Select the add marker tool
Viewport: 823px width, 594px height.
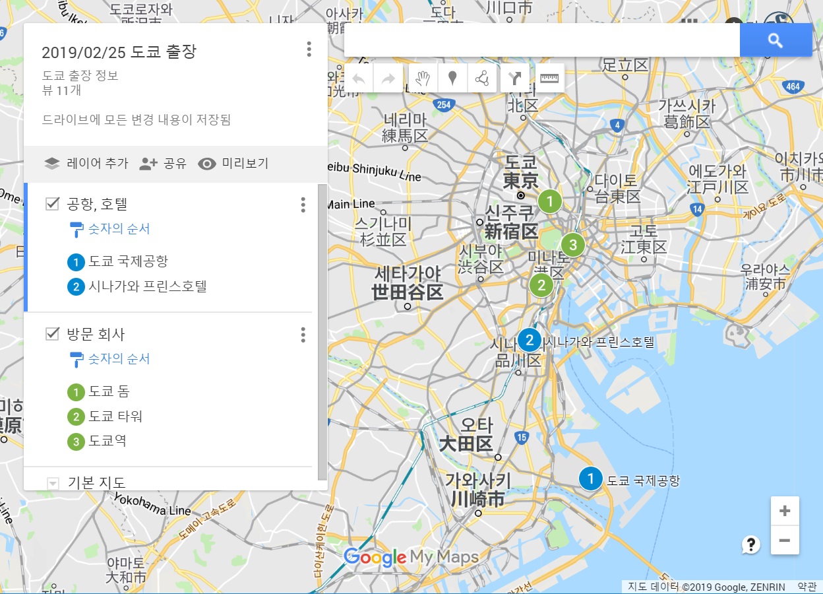coord(452,77)
